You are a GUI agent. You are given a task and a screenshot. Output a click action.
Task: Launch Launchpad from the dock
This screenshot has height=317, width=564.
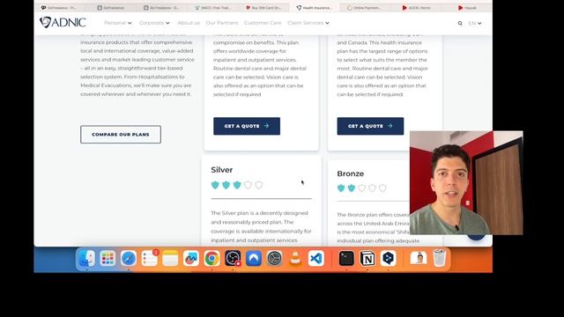point(108,258)
